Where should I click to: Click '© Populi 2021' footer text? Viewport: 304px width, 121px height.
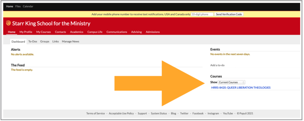click(x=245, y=114)
